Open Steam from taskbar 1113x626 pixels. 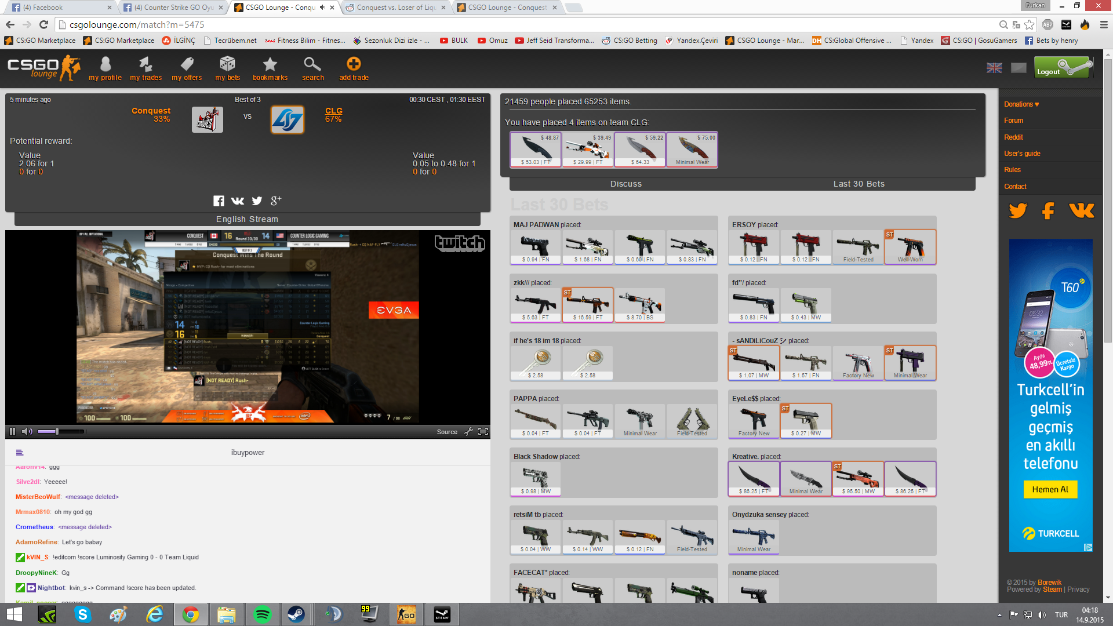[296, 614]
